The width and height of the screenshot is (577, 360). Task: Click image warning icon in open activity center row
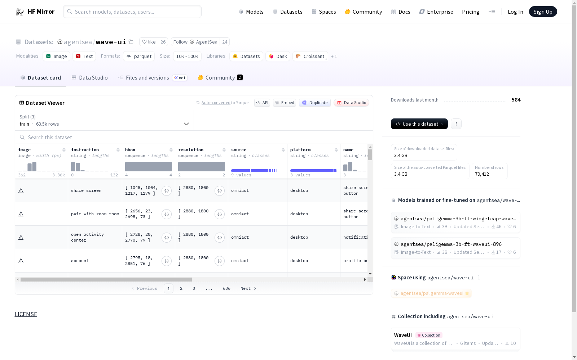pos(21,238)
